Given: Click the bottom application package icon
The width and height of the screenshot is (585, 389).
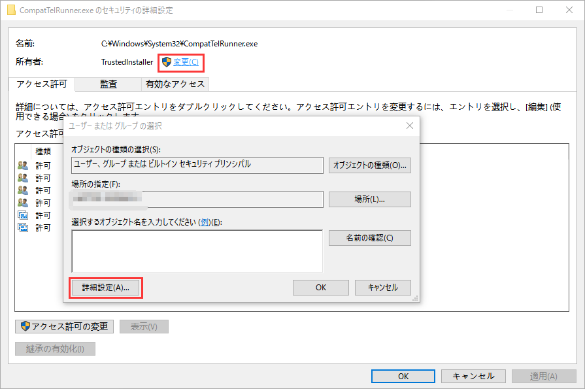Looking at the screenshot, I should tap(22, 228).
